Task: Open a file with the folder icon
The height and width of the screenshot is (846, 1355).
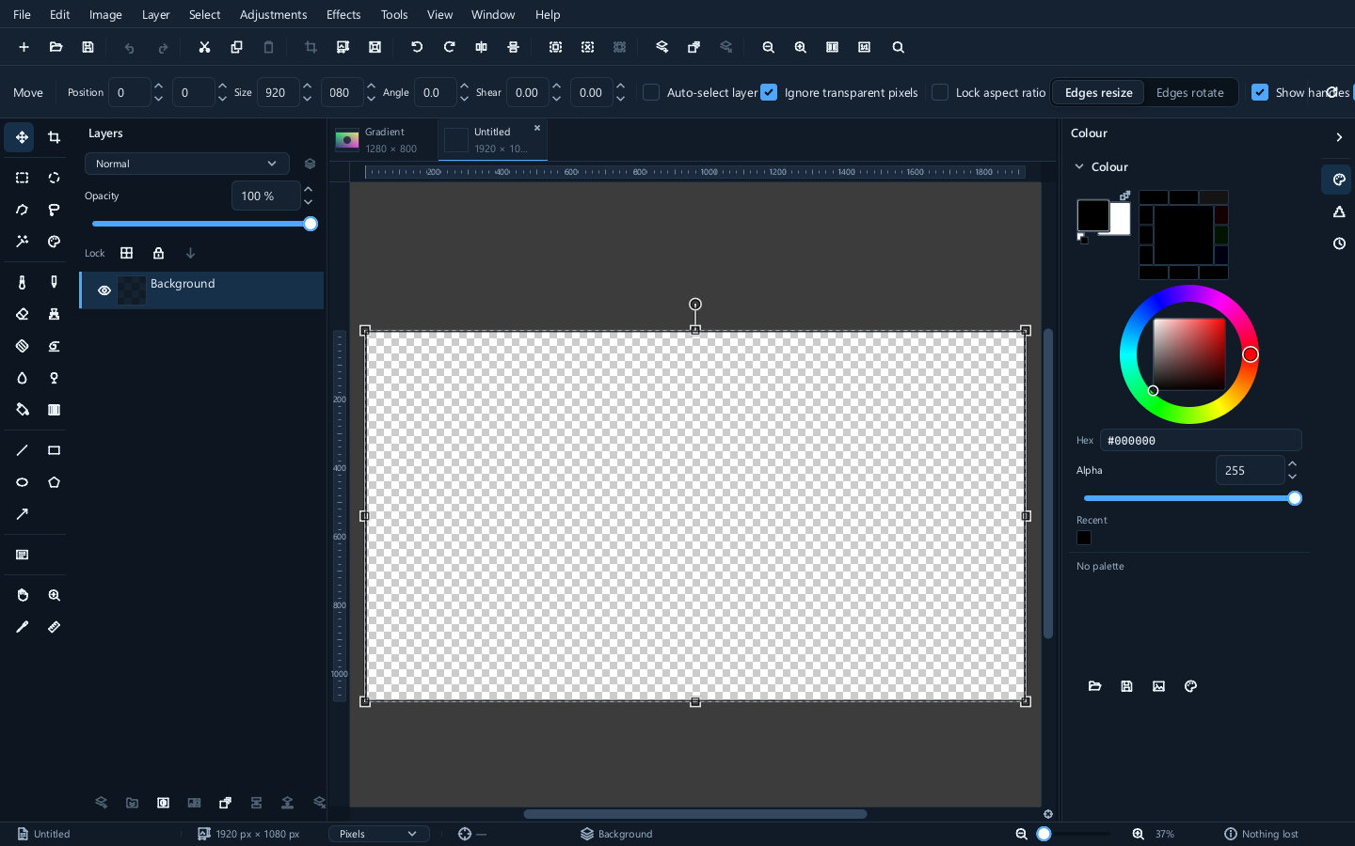Action: [x=56, y=47]
